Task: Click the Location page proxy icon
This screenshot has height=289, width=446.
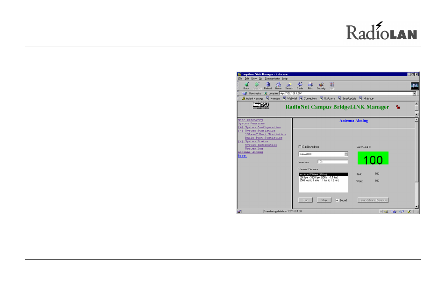Action: tap(266, 94)
